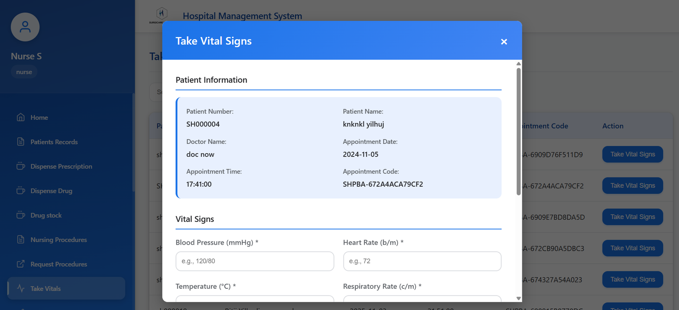This screenshot has height=310, width=679.
Task: Click the Temperature input field
Action: click(255, 299)
